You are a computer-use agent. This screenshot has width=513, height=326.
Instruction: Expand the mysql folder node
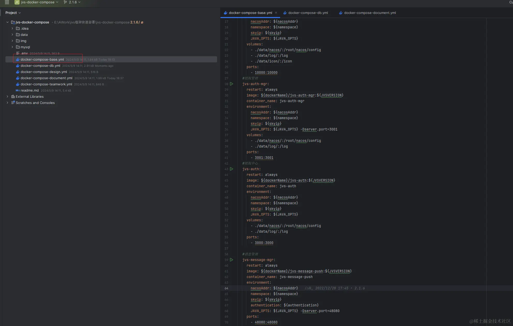point(12,47)
